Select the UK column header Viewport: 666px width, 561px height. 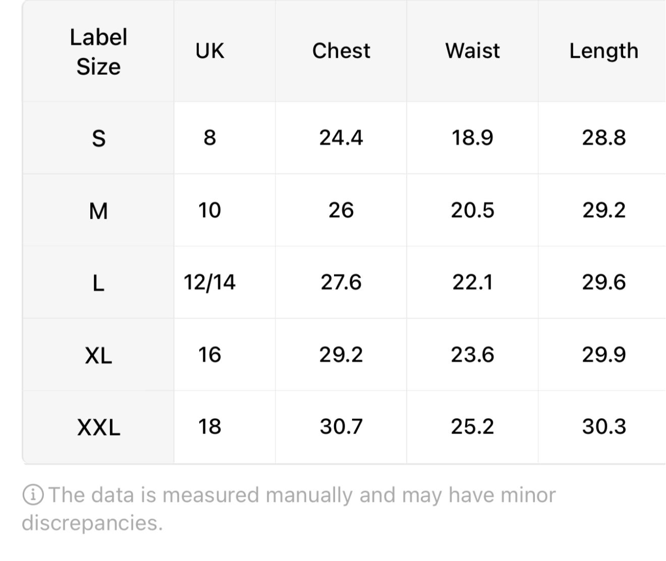(210, 50)
